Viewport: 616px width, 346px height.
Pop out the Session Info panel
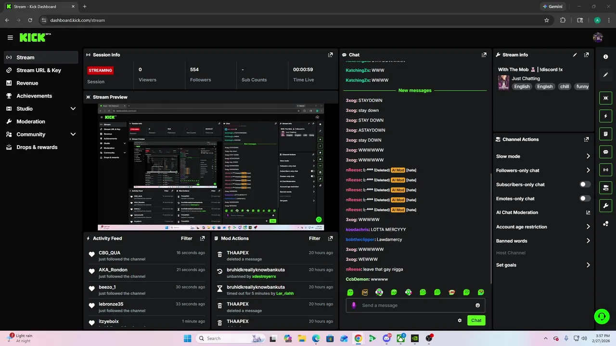pyautogui.click(x=330, y=55)
